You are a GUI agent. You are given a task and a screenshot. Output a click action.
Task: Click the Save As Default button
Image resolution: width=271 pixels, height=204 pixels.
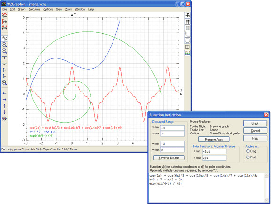coord(169,158)
